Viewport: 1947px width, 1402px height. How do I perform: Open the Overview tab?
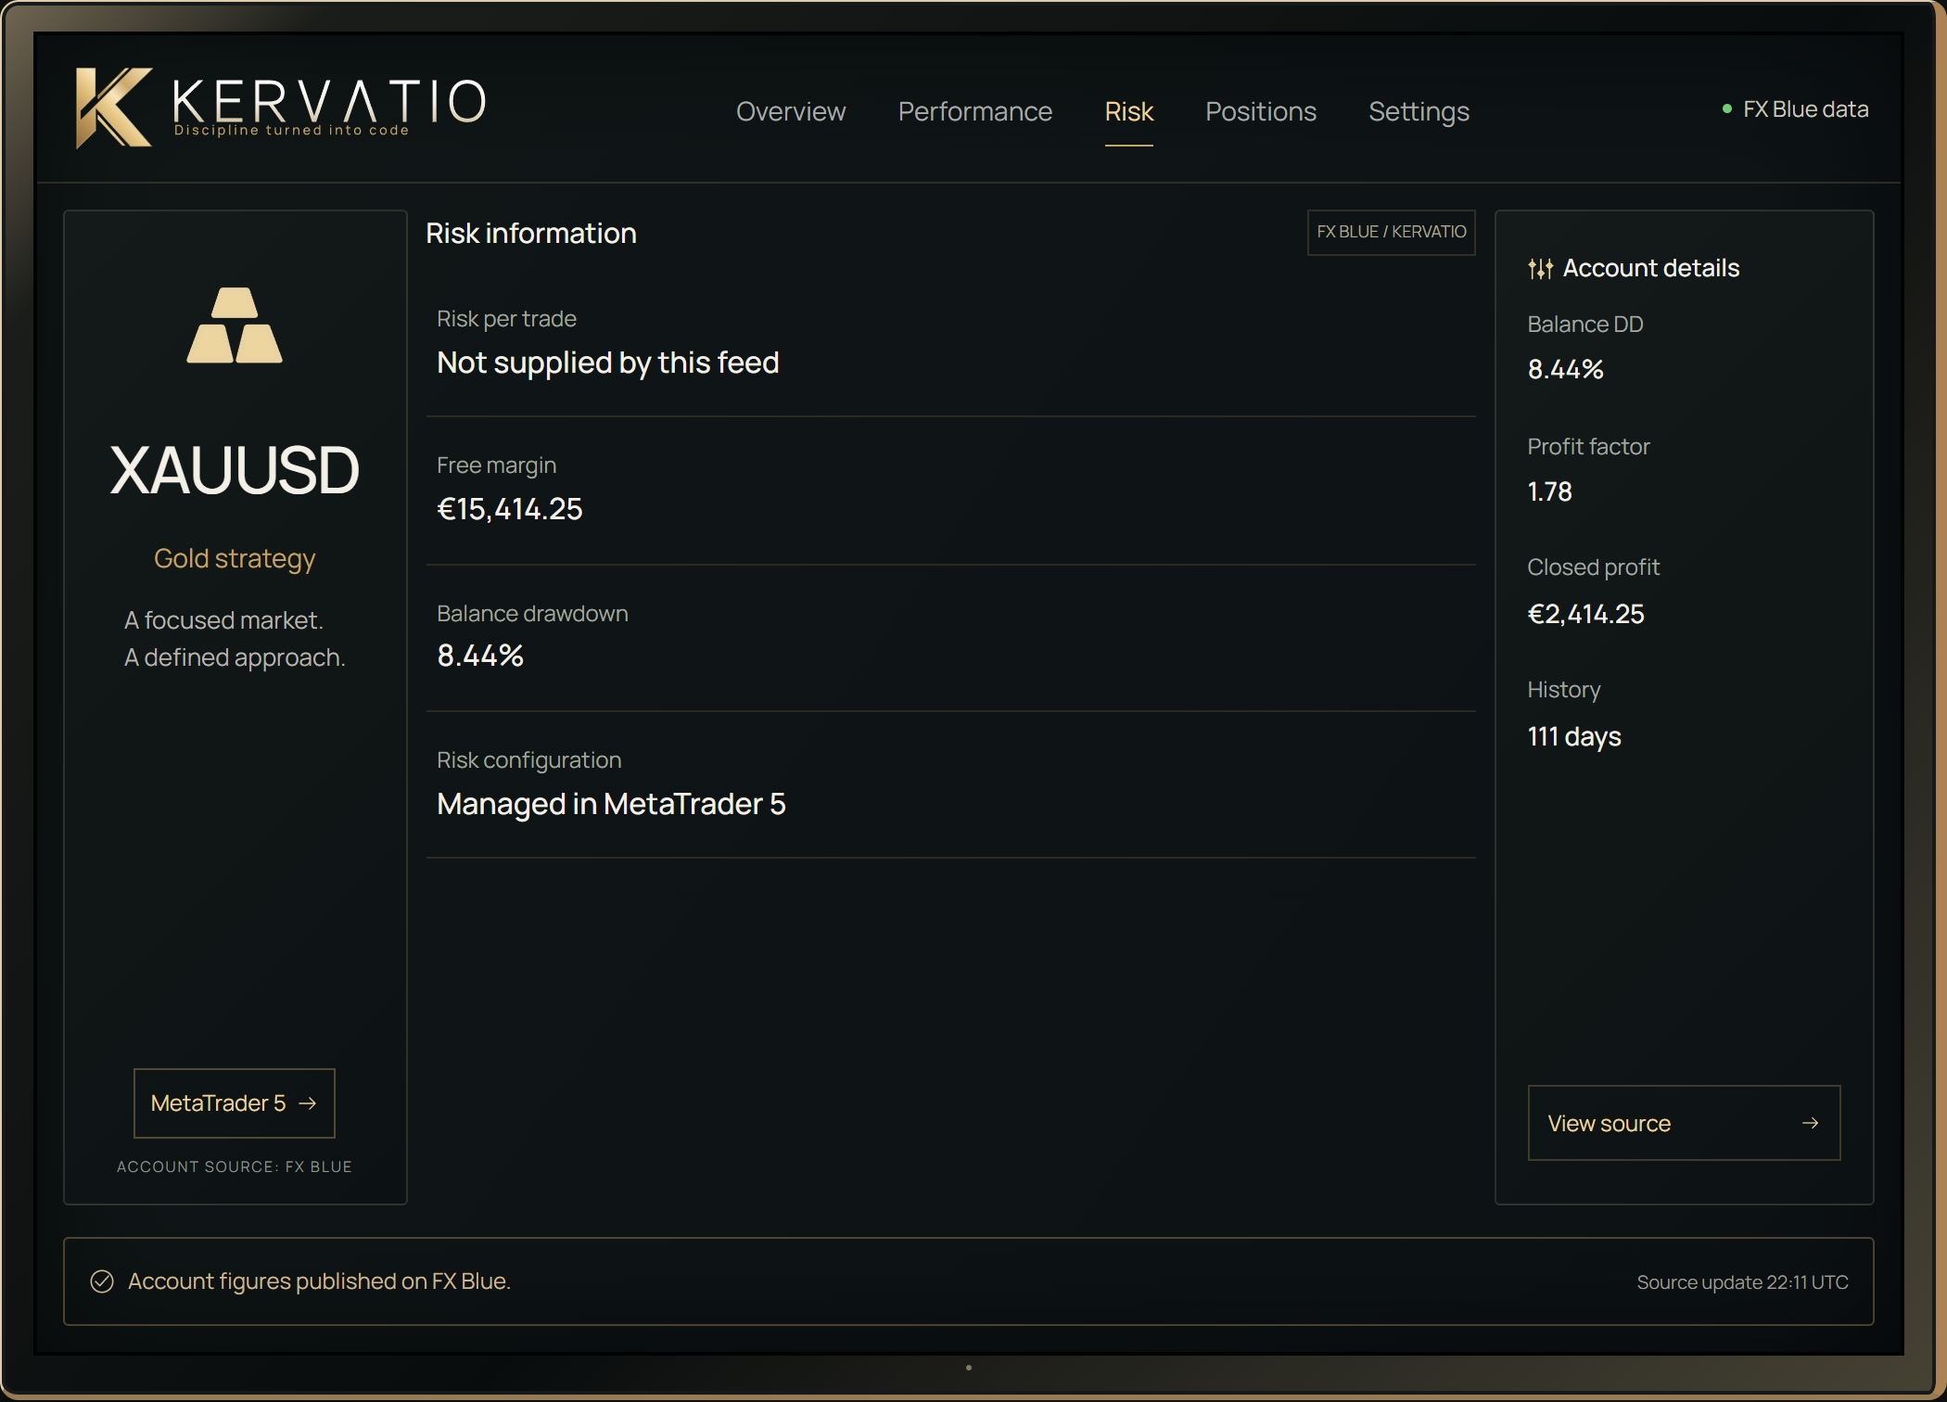[x=791, y=111]
